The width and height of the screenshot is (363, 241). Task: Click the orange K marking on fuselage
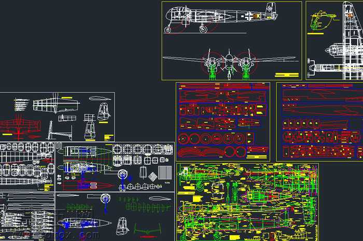tap(257, 16)
